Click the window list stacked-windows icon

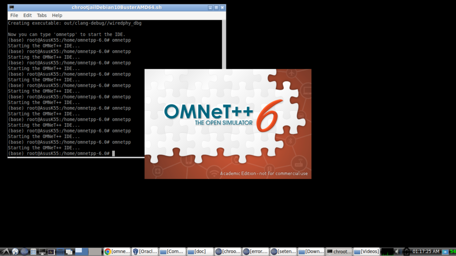[69, 251]
